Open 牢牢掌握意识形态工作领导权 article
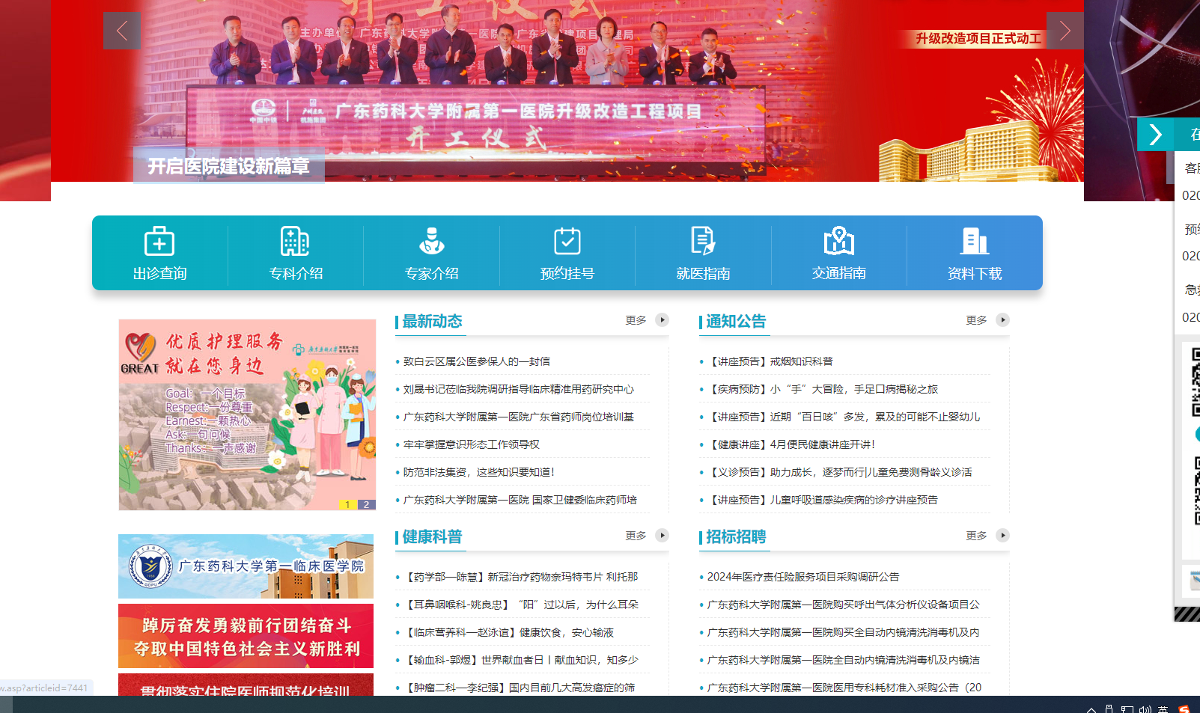 click(x=472, y=444)
